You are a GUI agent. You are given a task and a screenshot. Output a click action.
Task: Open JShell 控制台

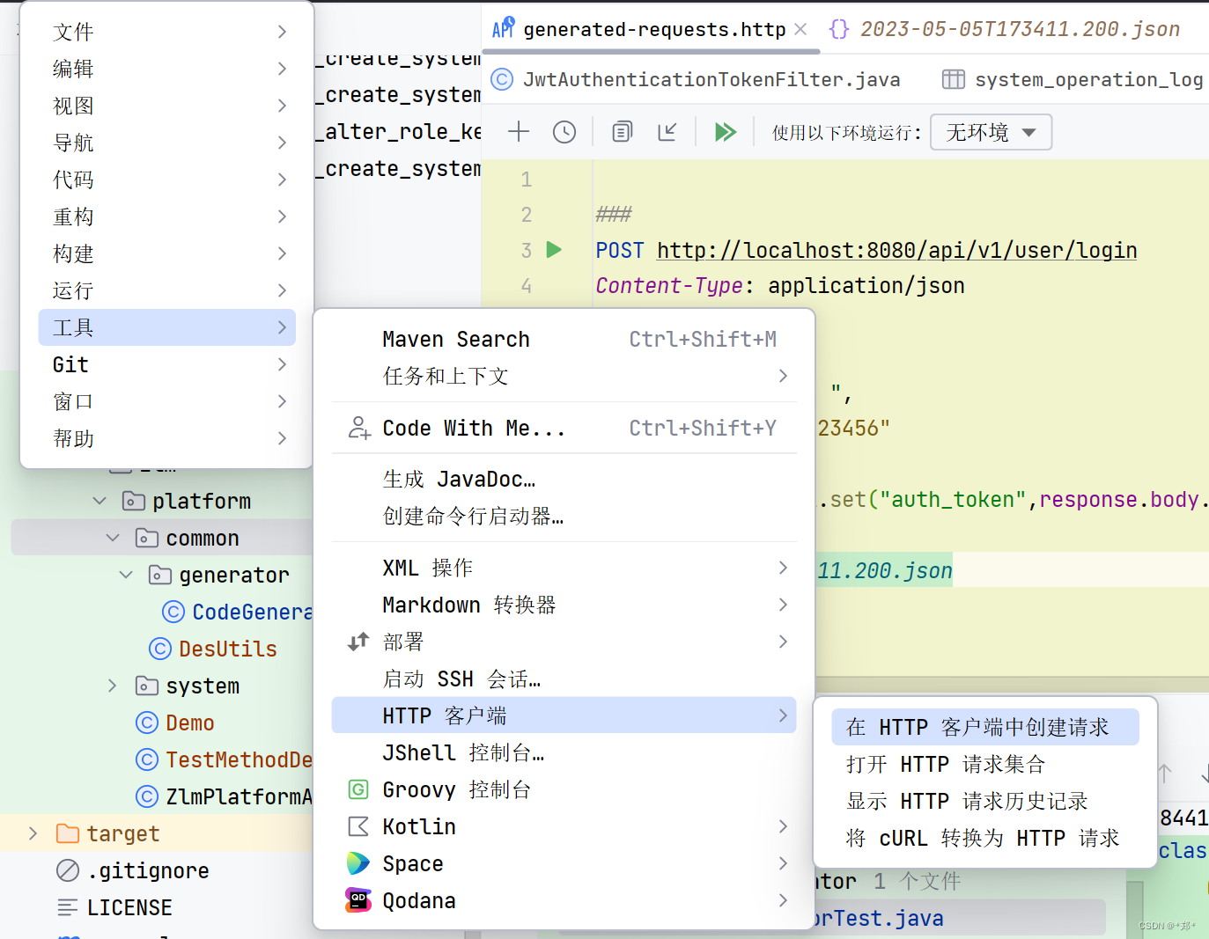click(564, 752)
